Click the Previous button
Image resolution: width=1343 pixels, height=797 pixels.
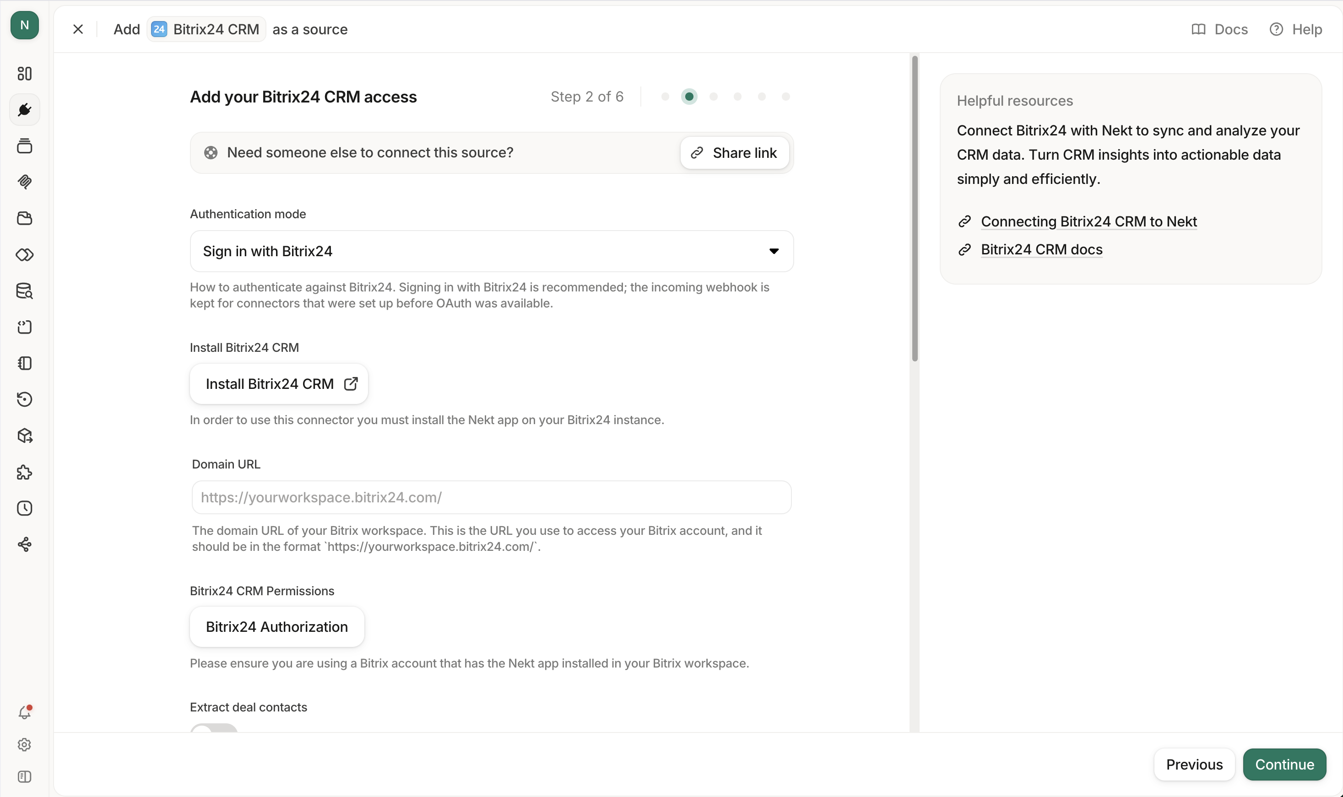click(x=1194, y=764)
